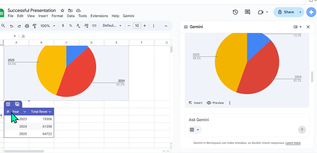Print the spreadsheet
The width and height of the screenshot is (317, 153).
pos(27,26)
